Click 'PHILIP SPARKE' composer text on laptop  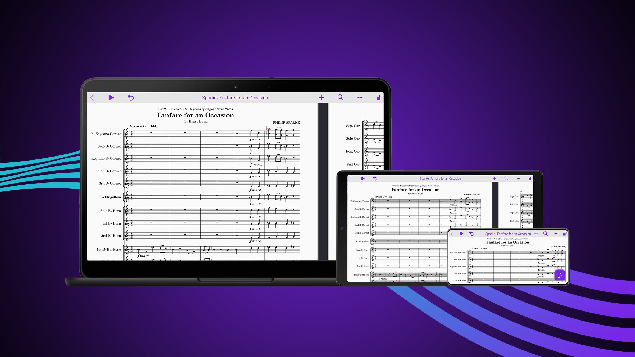pos(286,123)
